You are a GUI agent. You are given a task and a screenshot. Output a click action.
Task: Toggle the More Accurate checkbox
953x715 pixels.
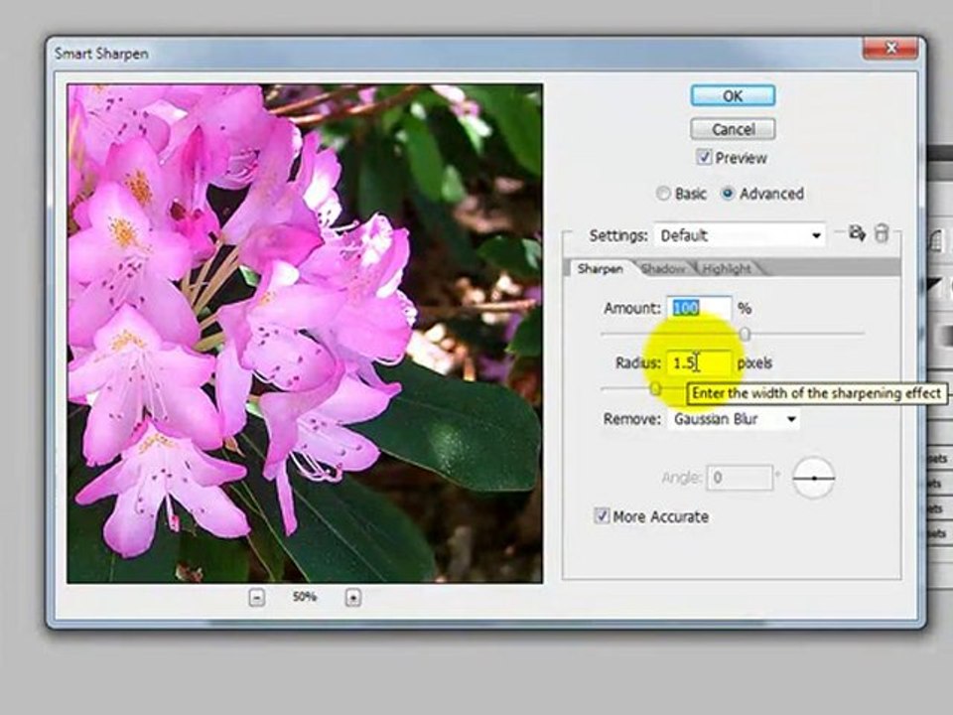tap(602, 516)
